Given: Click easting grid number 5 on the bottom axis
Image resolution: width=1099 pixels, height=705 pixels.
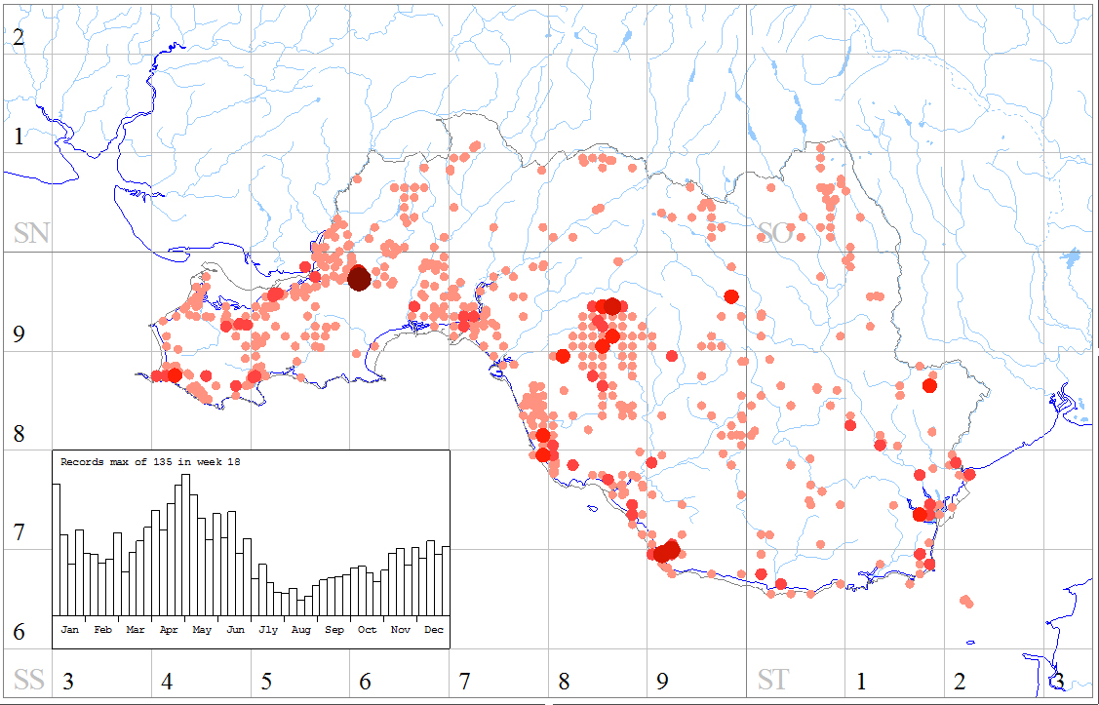Looking at the screenshot, I should click(266, 681).
